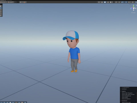Click the AI Navigation overlay header
The image size is (137, 103).
pyautogui.click(x=128, y=88)
